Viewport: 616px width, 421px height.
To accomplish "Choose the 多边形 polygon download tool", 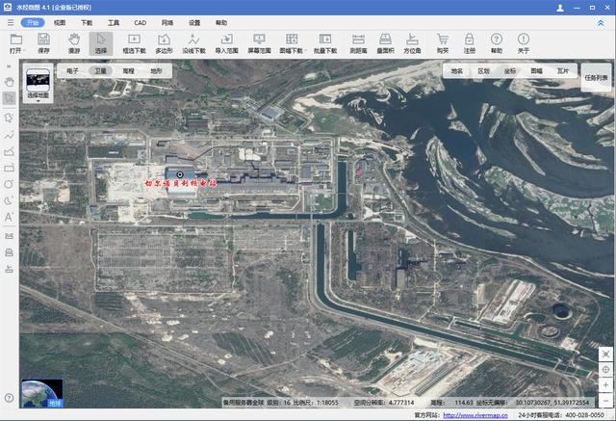I will (x=164, y=43).
